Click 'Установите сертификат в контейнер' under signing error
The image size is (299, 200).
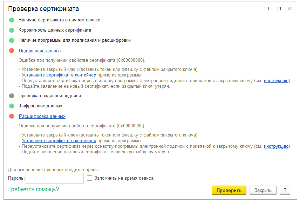click(x=59, y=75)
